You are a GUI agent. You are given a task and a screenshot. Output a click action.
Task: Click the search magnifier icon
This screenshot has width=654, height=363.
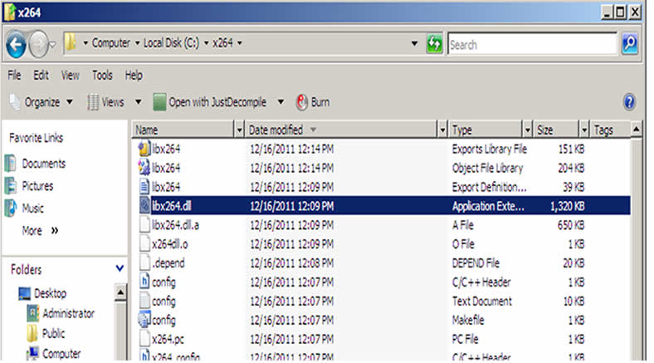pyautogui.click(x=629, y=43)
